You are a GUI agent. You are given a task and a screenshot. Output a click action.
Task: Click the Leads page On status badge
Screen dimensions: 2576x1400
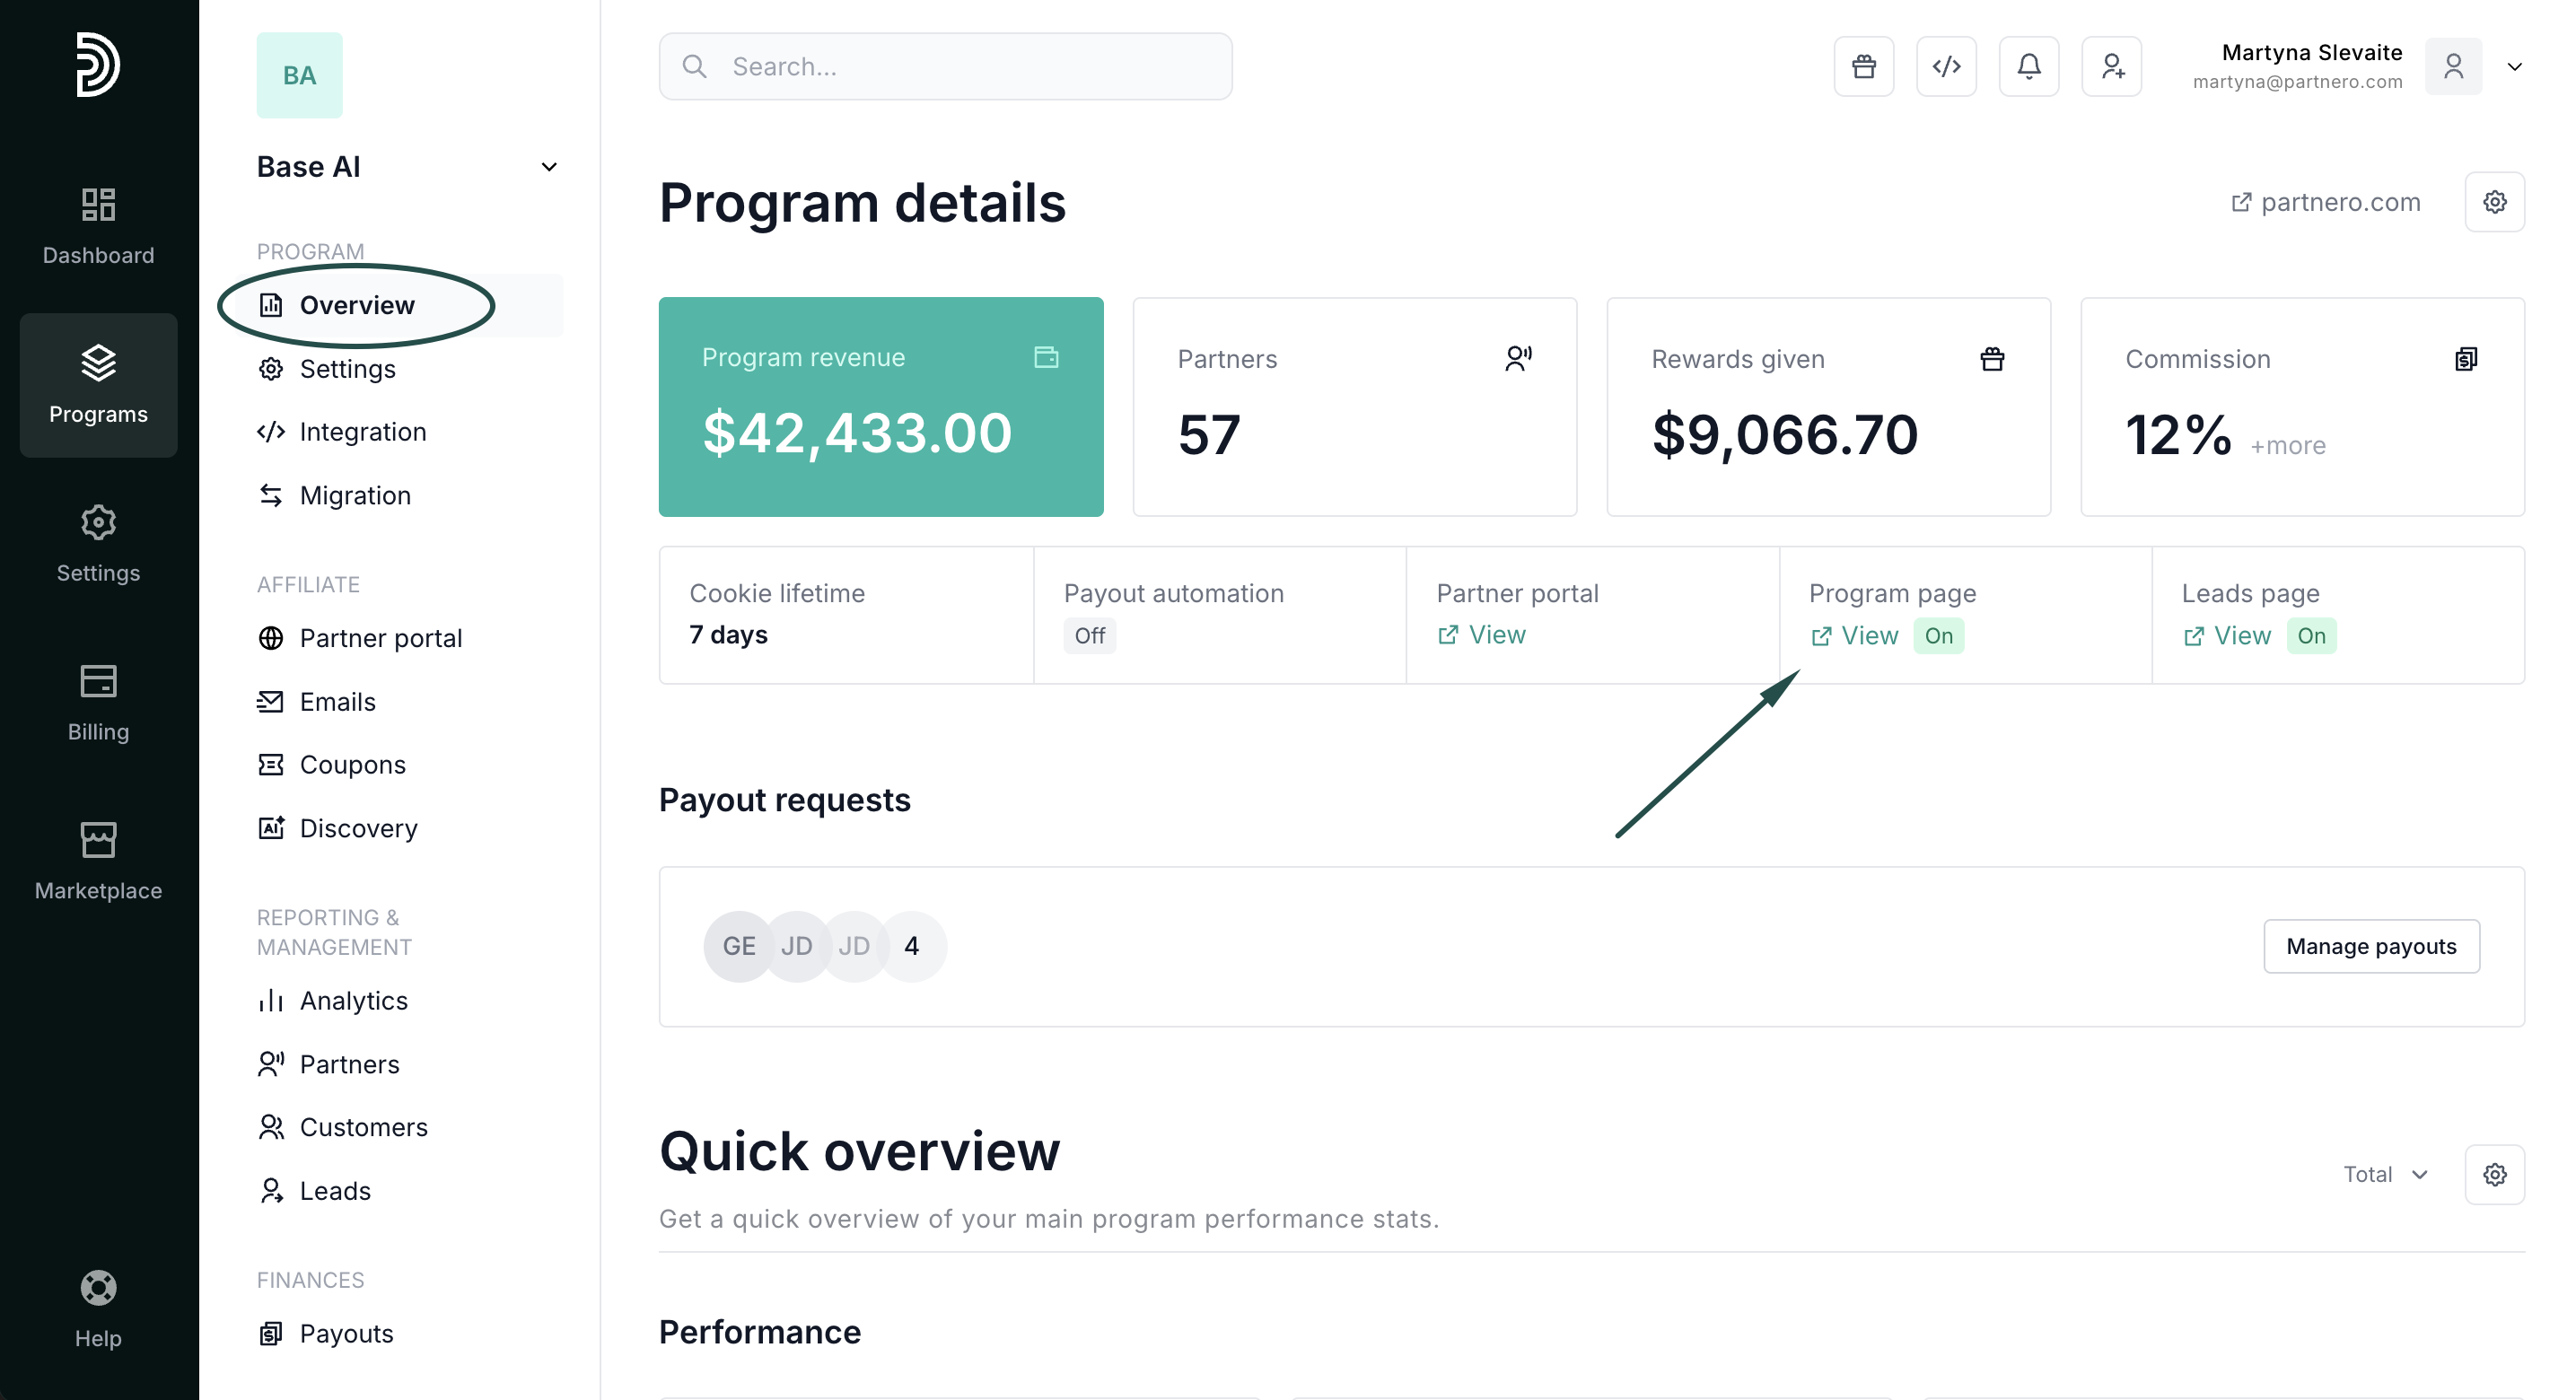2310,636
